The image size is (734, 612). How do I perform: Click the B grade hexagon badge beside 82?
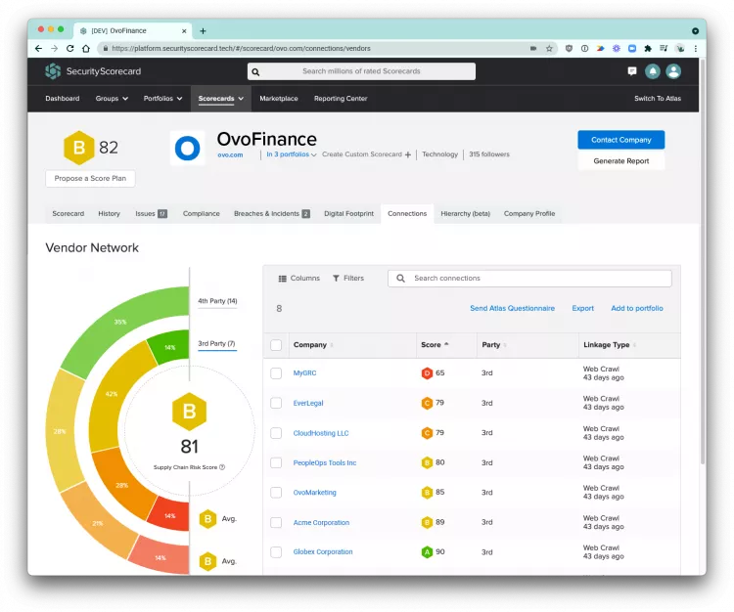[x=78, y=148]
